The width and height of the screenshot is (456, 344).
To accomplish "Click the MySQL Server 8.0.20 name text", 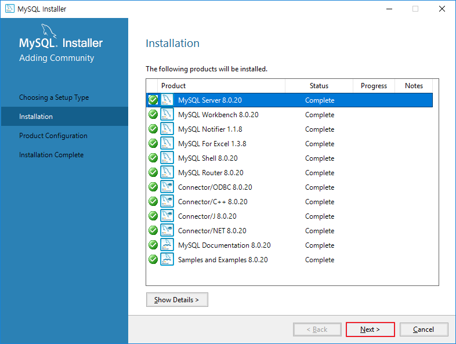I will point(209,100).
